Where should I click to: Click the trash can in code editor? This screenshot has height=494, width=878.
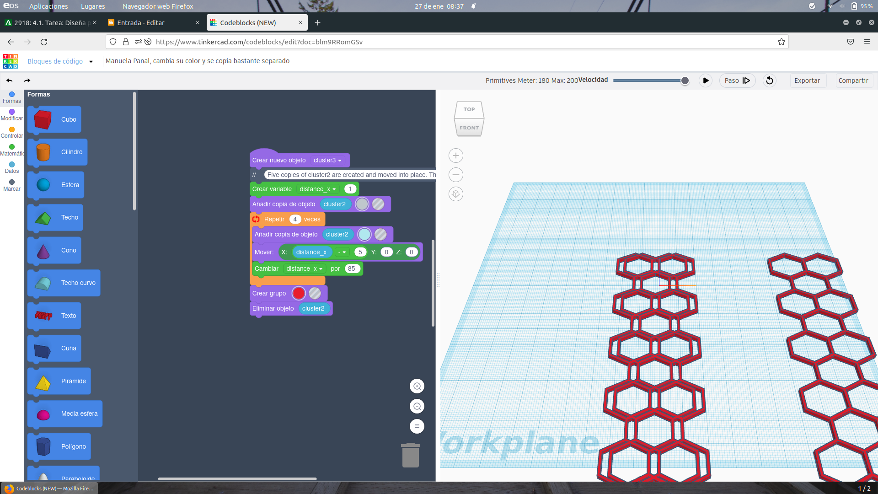(x=410, y=455)
